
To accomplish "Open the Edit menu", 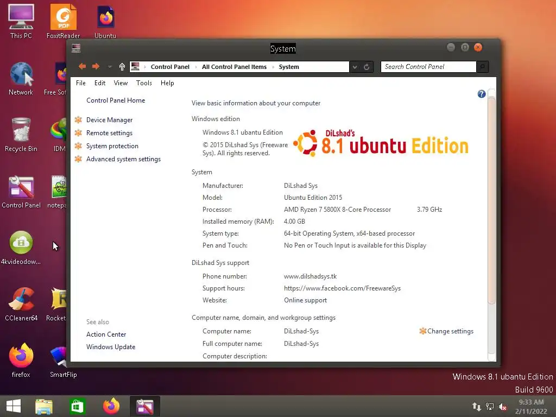I will [100, 83].
